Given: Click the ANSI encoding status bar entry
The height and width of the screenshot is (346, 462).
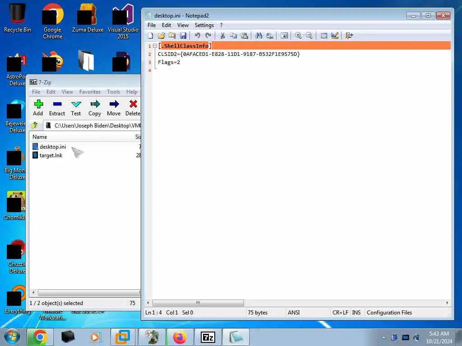Looking at the screenshot, I should tap(294, 313).
